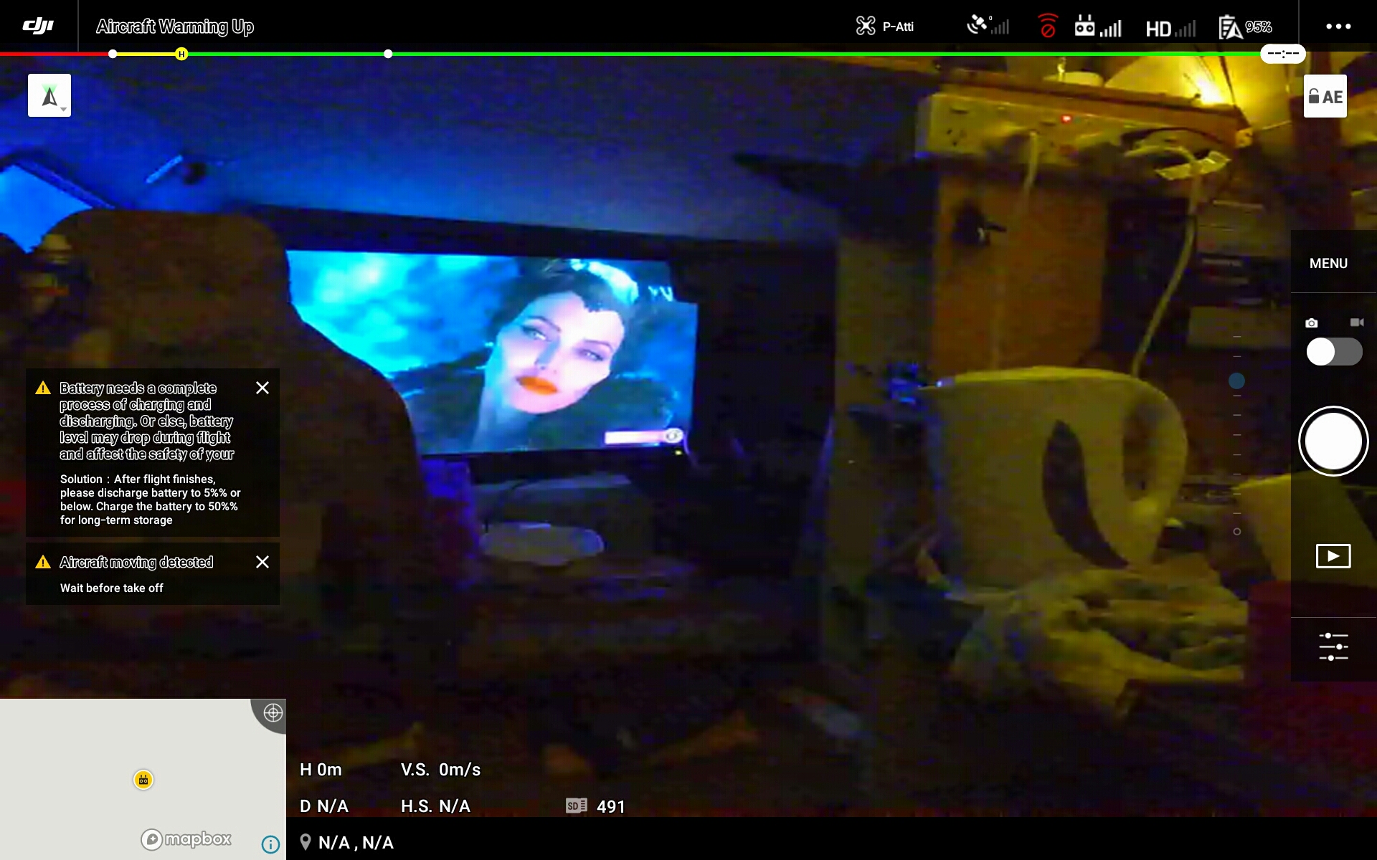Click the location pin icon
This screenshot has height=860, width=1377.
[x=306, y=842]
